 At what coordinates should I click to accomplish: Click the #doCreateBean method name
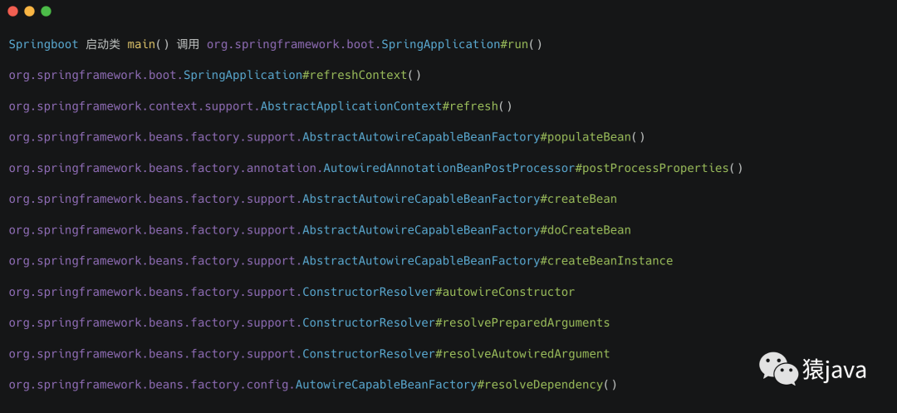click(x=586, y=230)
